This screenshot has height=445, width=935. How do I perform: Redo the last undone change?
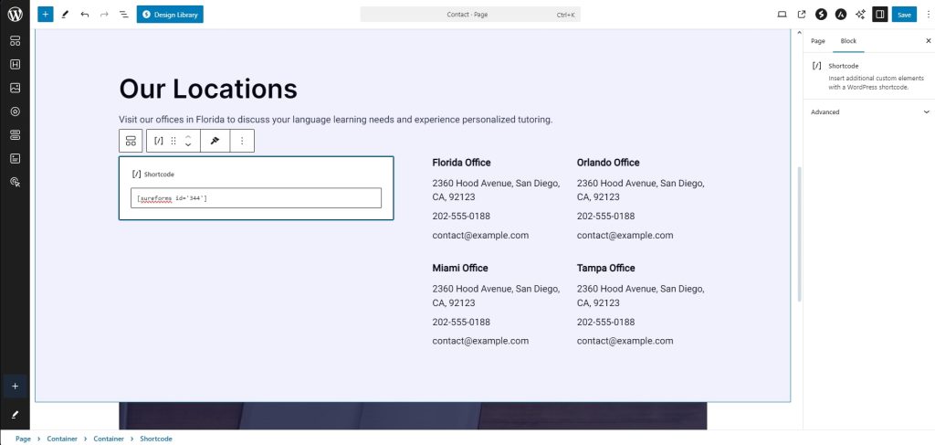(x=104, y=15)
